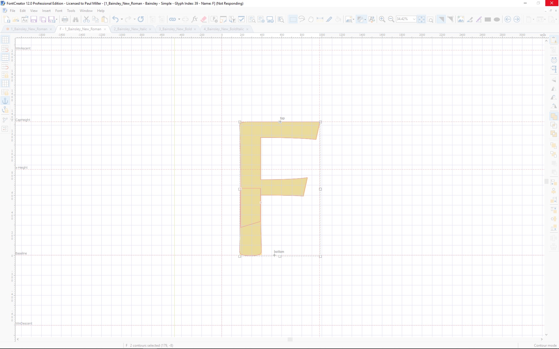
Task: Click the Zoom In magnifier icon
Action: [382, 19]
